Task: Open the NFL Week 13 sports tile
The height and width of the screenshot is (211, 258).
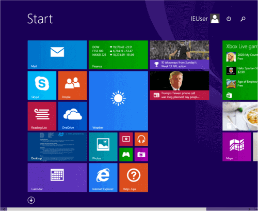Action: [x=180, y=55]
